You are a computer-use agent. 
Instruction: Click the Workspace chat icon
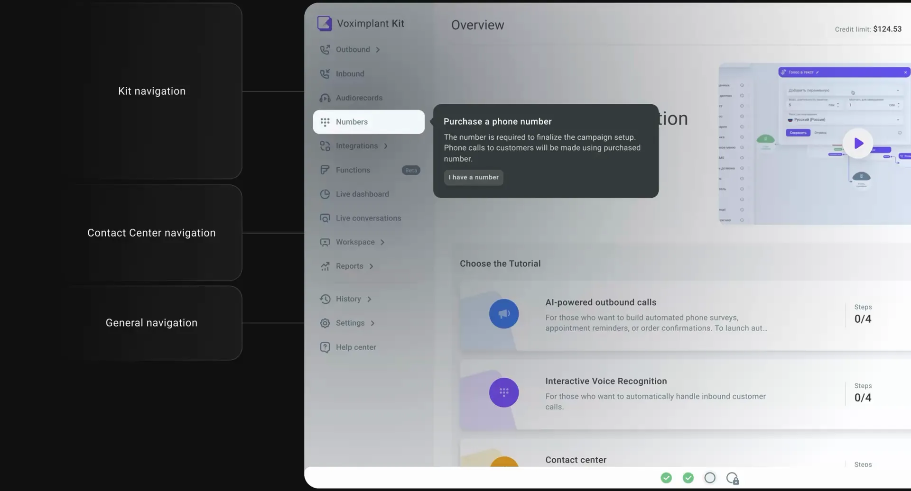[325, 242]
